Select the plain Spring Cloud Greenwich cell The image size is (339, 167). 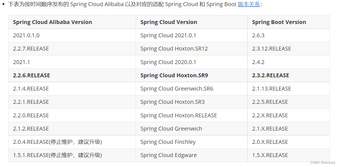pyautogui.click(x=192, y=129)
